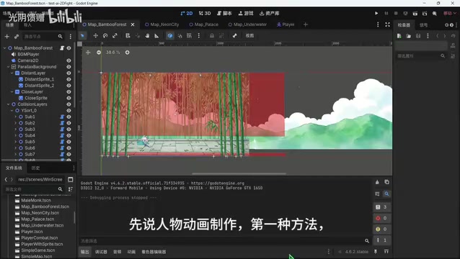Collapse the CollisionLayers tree node
Image resolution: width=460 pixels, height=259 pixels.
[8, 104]
